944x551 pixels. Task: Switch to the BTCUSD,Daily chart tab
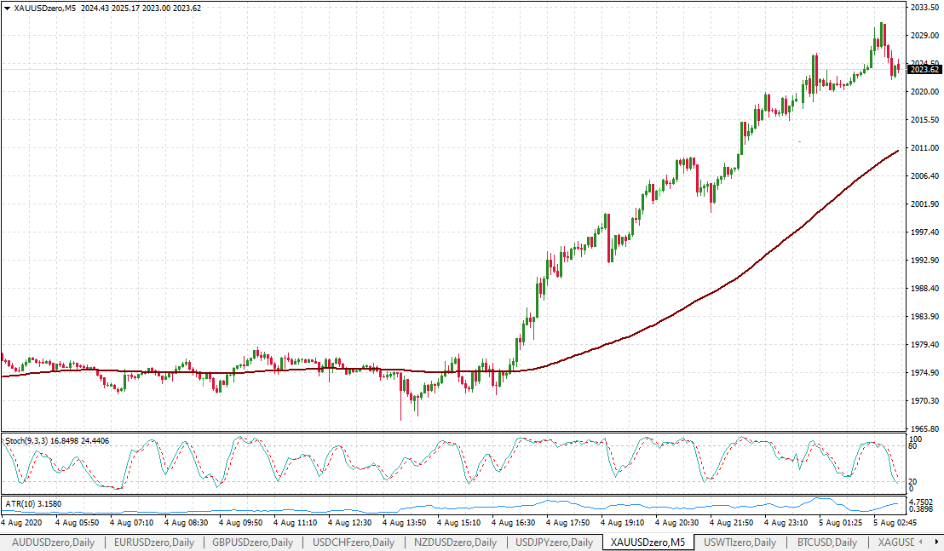point(826,542)
